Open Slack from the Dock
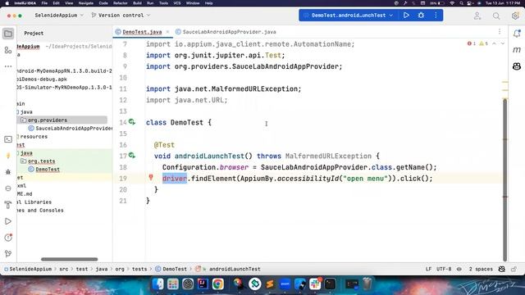 pyautogui.click(x=315, y=284)
